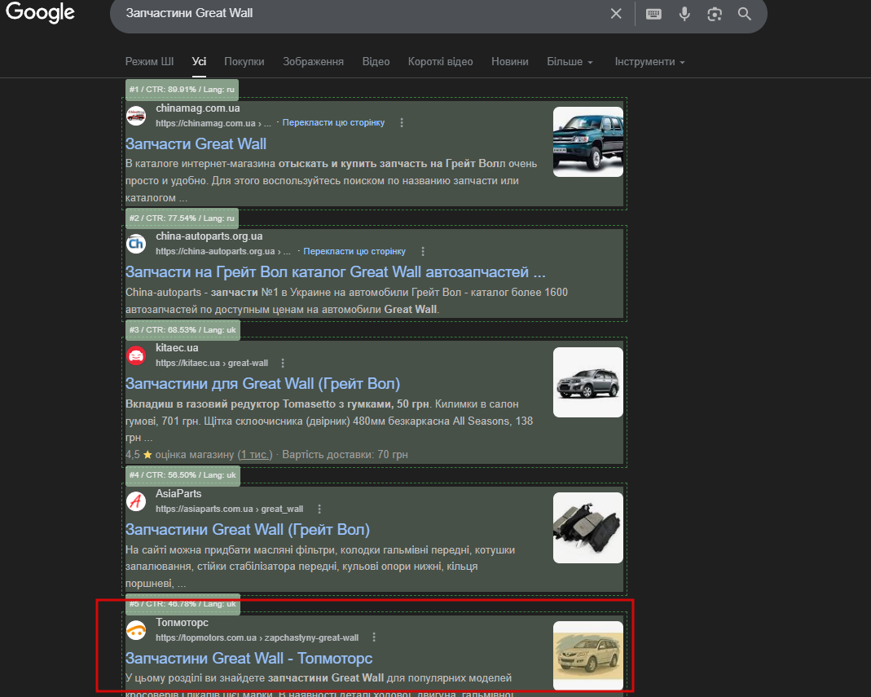This screenshot has height=697, width=871.
Task: Click Перекласти цю сторінку for chinamag result
Action: click(333, 123)
